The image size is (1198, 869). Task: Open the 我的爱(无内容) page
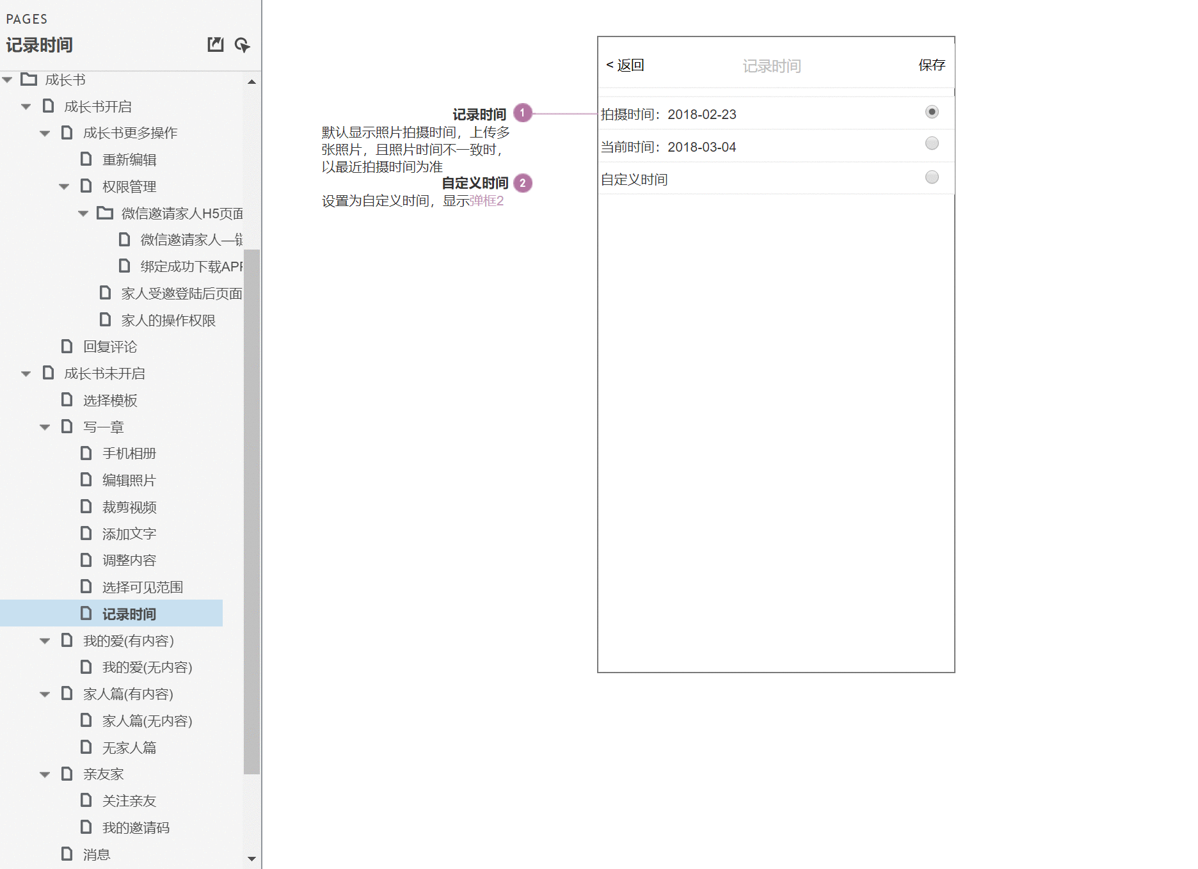147,667
